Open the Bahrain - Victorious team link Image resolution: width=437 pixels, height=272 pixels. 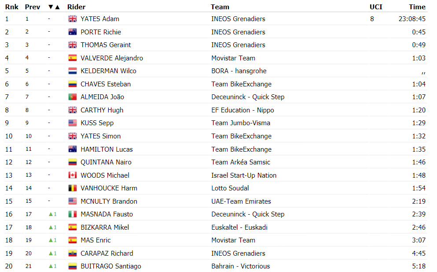pos(241,266)
